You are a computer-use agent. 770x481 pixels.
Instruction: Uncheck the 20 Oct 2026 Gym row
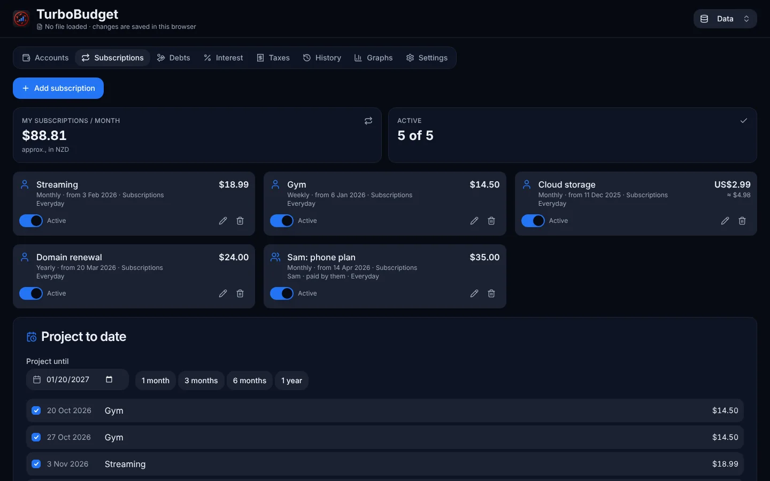coord(36,410)
